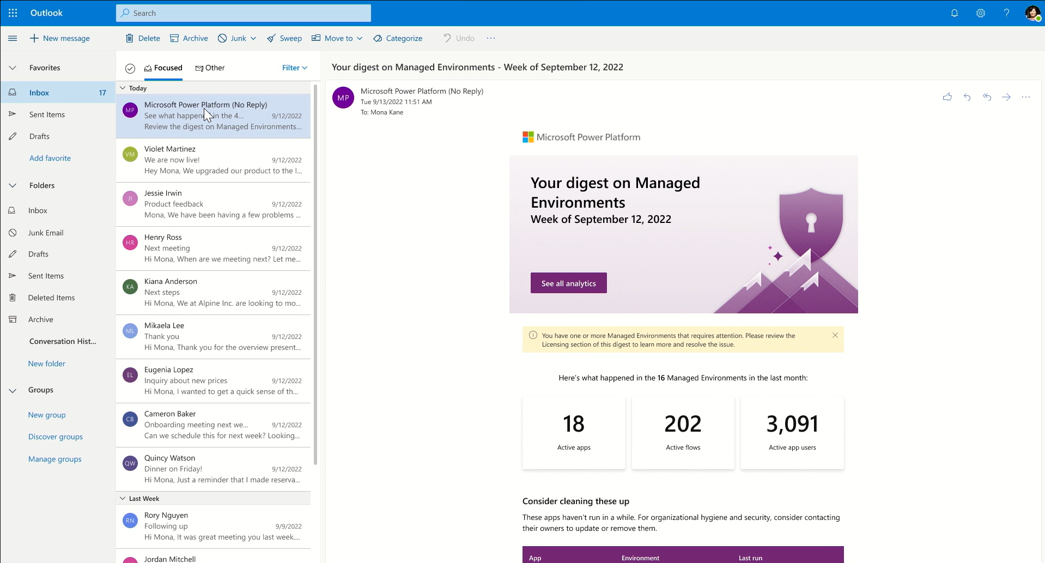Open the Help question mark
This screenshot has width=1045, height=563.
(1006, 13)
